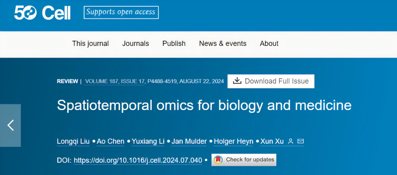Open the Volume 187, Issue 17 link

(114, 81)
